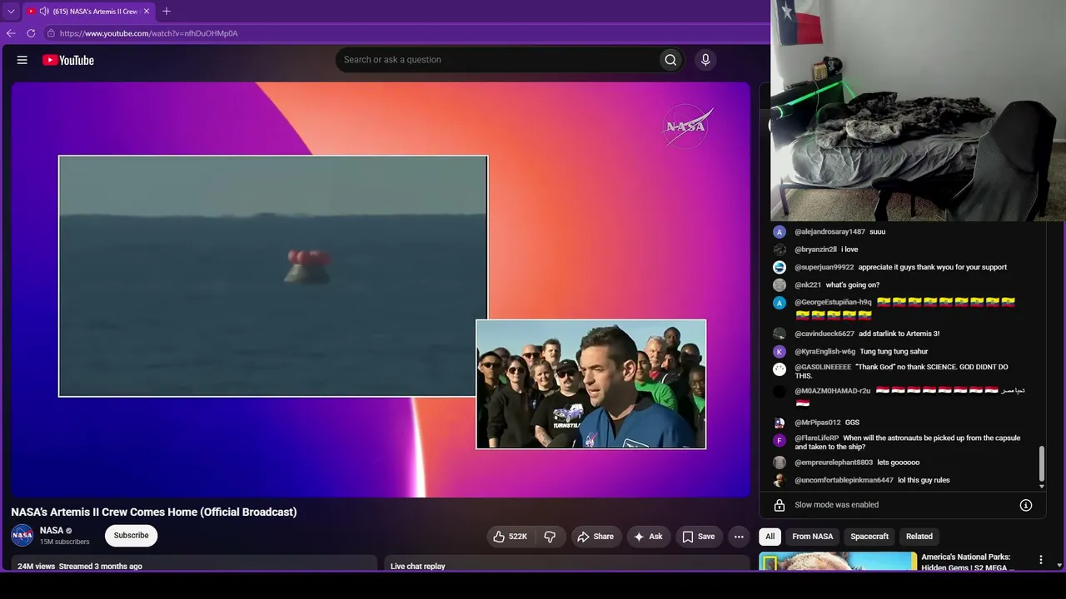Viewport: 1066px width, 599px height.
Task: Select the All filter chip
Action: pyautogui.click(x=770, y=537)
